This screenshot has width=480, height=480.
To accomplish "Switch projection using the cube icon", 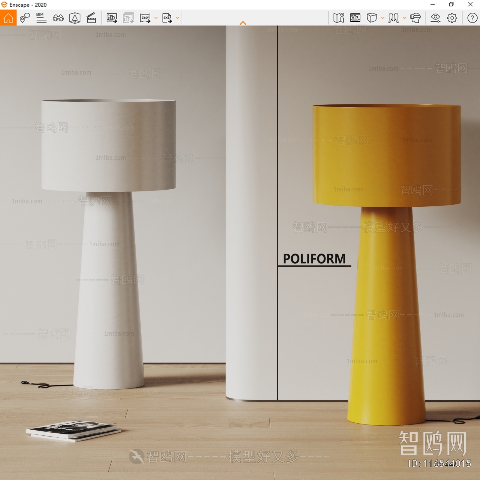I will tap(372, 19).
